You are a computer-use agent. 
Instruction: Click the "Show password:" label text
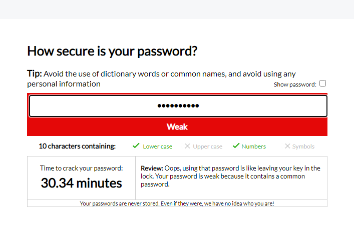click(x=295, y=84)
